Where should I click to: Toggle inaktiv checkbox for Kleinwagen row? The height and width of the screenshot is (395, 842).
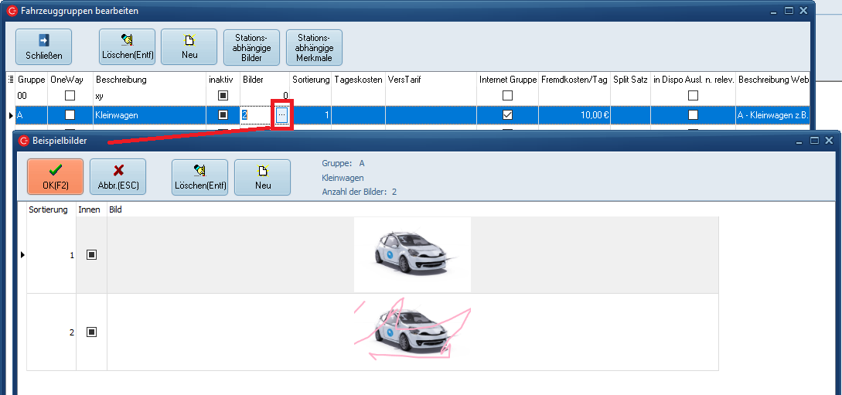tap(223, 114)
